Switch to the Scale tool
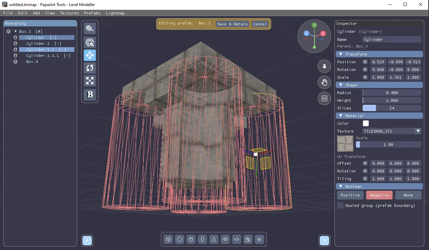Viewport: 429px width, 250px height. coord(89,81)
